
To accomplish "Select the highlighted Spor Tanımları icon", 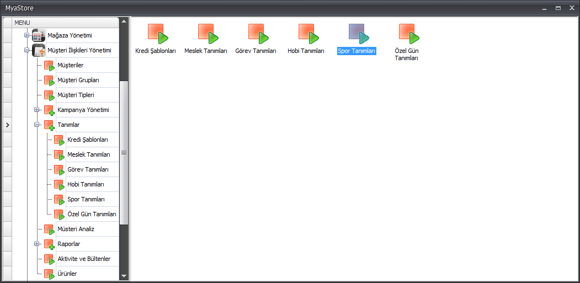I will coord(358,34).
